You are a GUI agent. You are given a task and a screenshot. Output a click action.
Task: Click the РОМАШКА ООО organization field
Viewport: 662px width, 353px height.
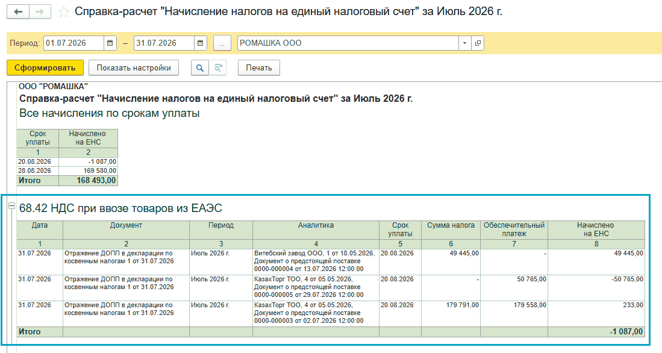coord(348,43)
